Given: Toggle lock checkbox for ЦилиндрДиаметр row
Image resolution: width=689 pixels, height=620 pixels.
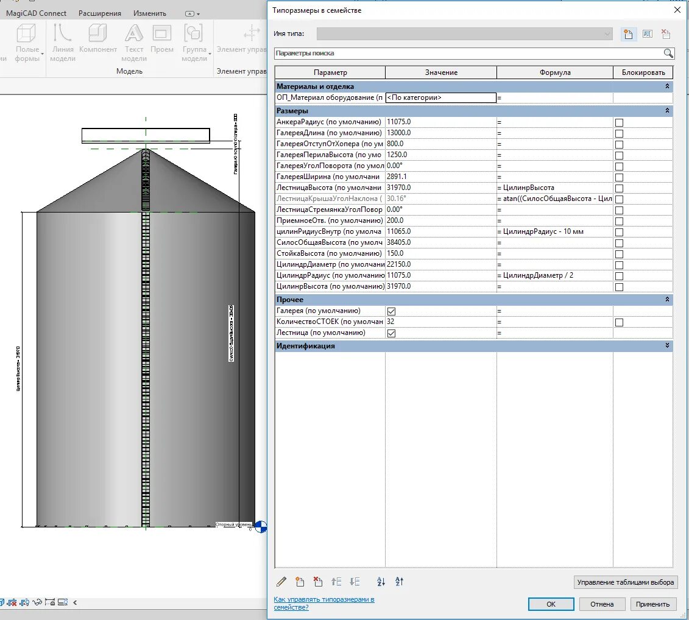Looking at the screenshot, I should [x=619, y=266].
